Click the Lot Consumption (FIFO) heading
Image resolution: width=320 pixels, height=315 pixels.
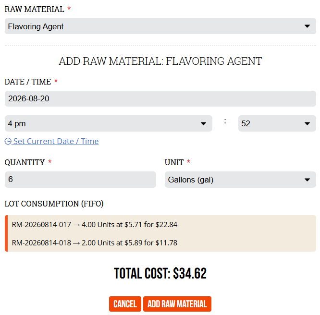54,204
